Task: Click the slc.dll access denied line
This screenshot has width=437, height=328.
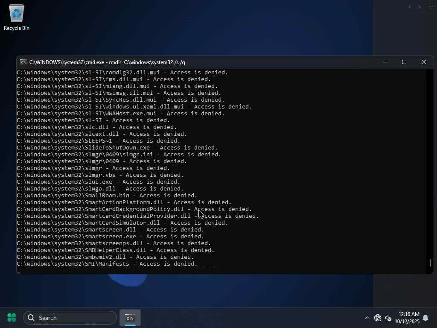Action: [x=97, y=127]
